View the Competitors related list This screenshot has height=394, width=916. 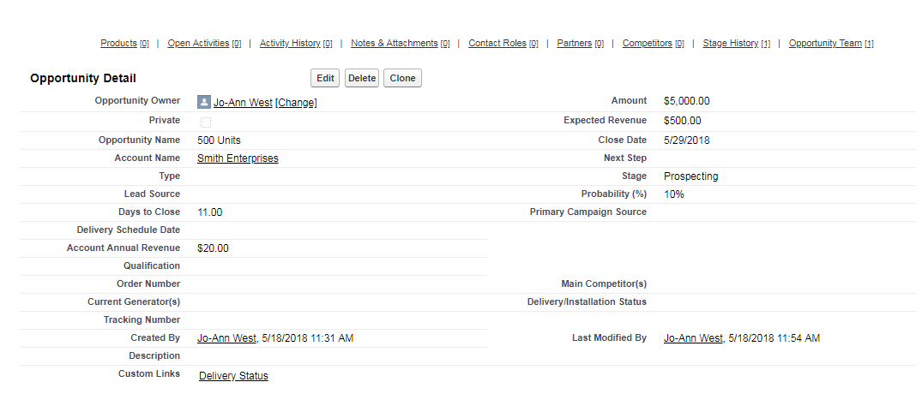pos(647,43)
